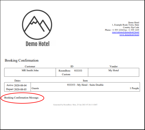
Task: Click the Guests label in the item row
Action: (35, 88)
